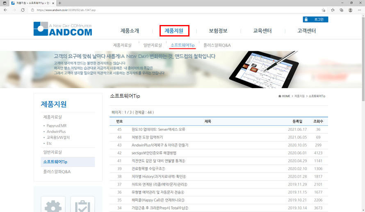The width and height of the screenshot is (365, 212).
Task: Select PapyrusEMR in sidebar
Action: tap(57, 125)
